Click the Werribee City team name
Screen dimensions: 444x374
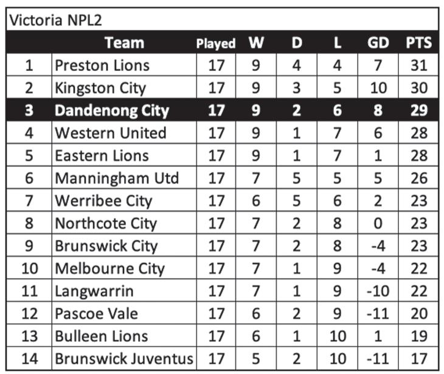pyautogui.click(x=103, y=201)
